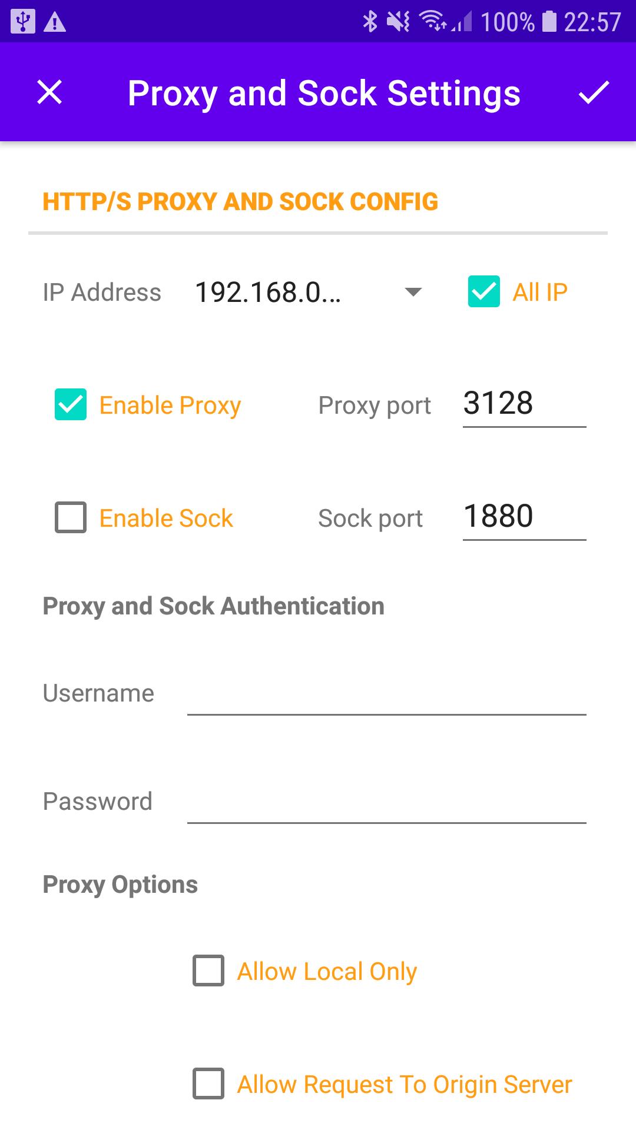This screenshot has width=636, height=1130.
Task: Tap the Proxy and Sock Settings title
Action: coord(324,94)
